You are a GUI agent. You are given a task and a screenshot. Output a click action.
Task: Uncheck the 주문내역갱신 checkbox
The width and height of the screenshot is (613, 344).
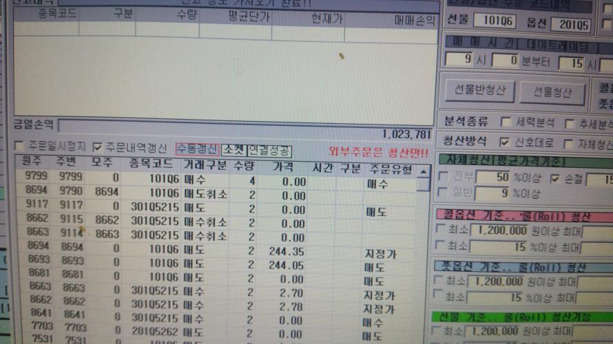[x=97, y=147]
